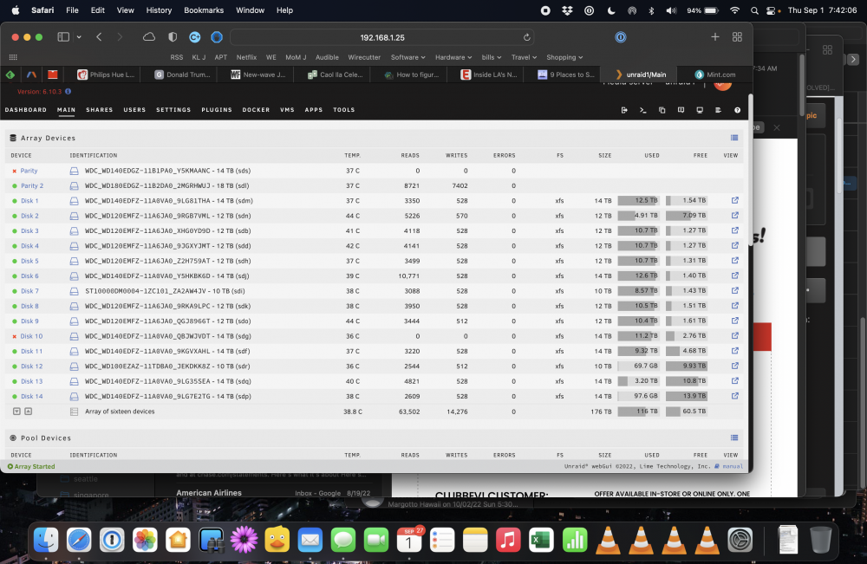Open Disk 13 link
867x564 pixels.
point(31,381)
